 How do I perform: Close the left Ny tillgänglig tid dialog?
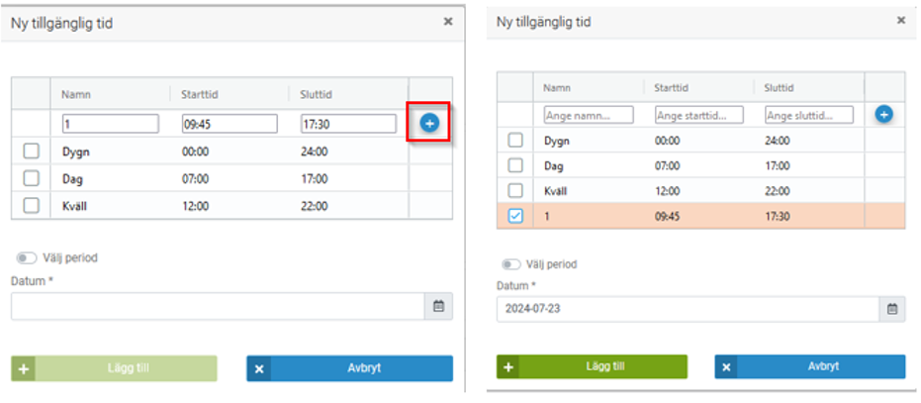[x=448, y=21]
